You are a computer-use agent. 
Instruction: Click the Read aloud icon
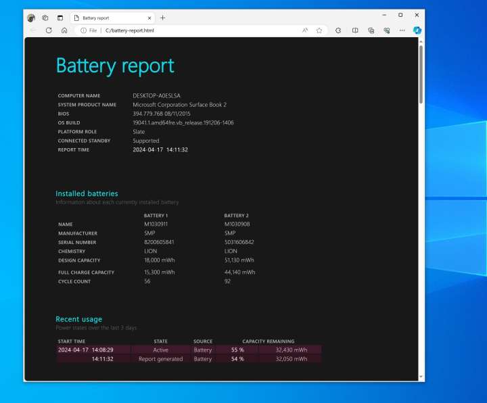click(x=305, y=30)
